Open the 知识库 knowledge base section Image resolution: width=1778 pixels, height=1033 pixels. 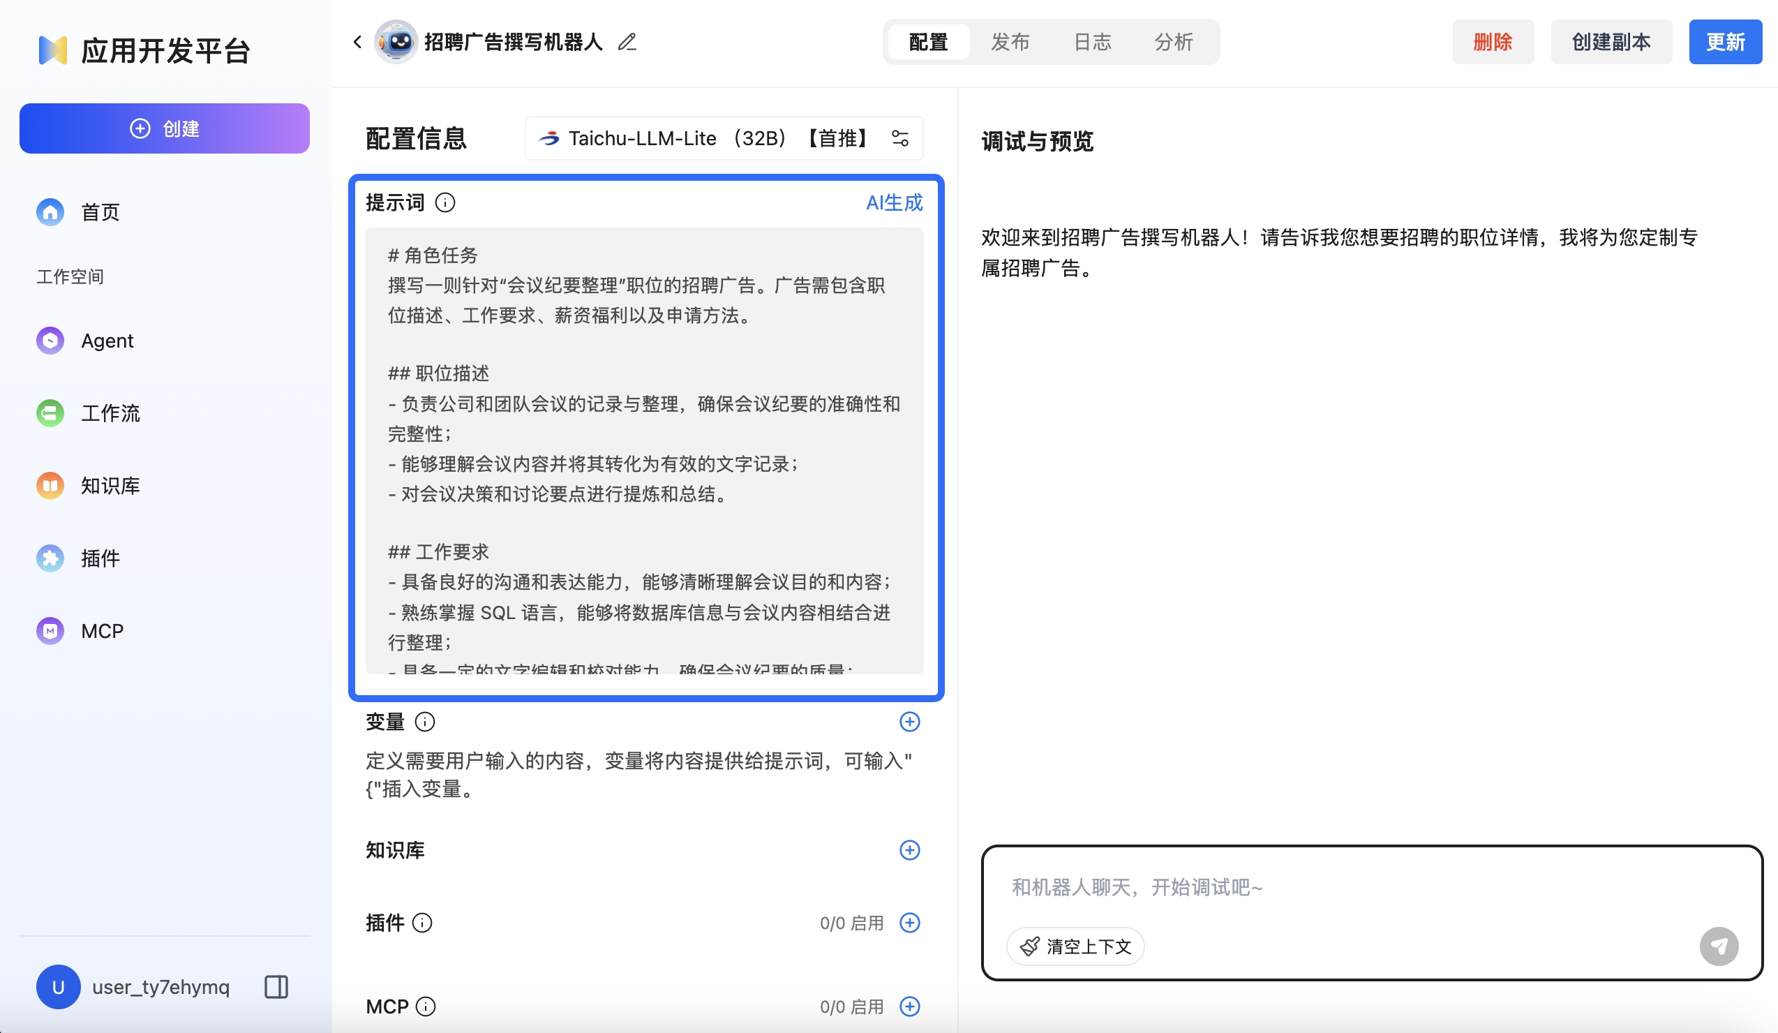(x=110, y=486)
